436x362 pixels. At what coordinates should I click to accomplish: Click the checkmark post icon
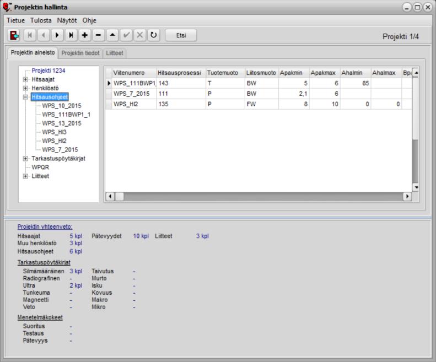(x=126, y=35)
